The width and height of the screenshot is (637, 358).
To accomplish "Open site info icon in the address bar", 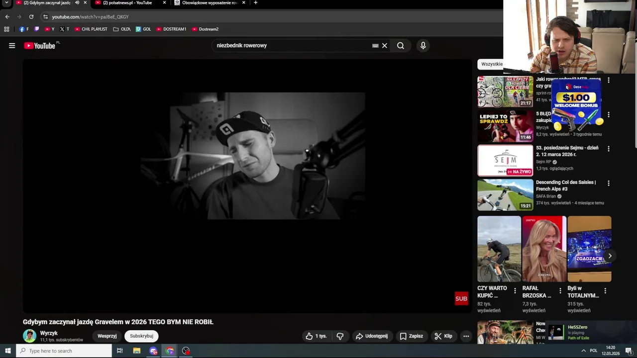I will tap(45, 17).
